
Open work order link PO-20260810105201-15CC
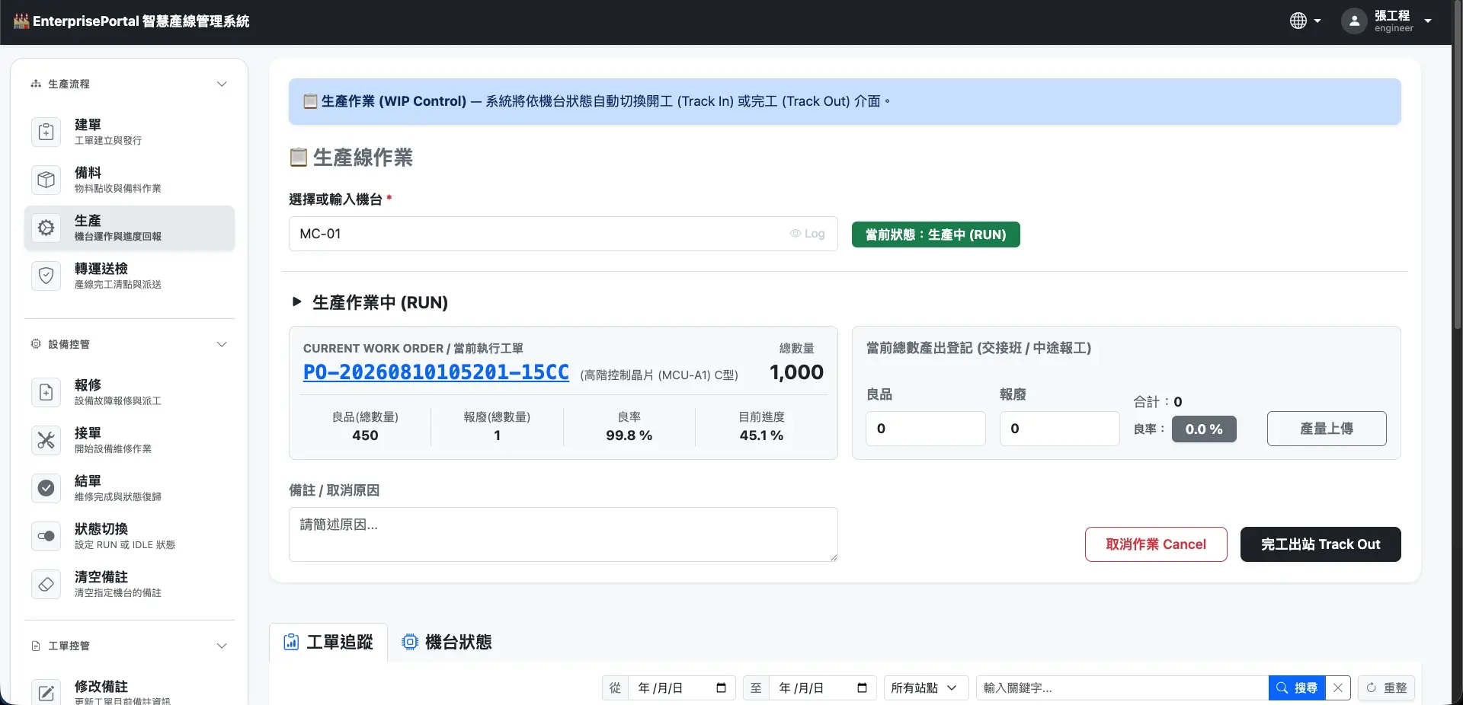pos(436,372)
